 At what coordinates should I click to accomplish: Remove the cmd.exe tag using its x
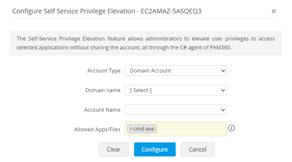[131, 129]
